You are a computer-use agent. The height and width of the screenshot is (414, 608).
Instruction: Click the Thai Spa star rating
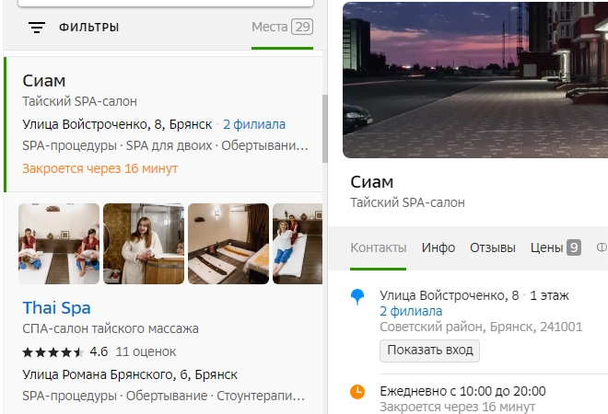pos(53,351)
